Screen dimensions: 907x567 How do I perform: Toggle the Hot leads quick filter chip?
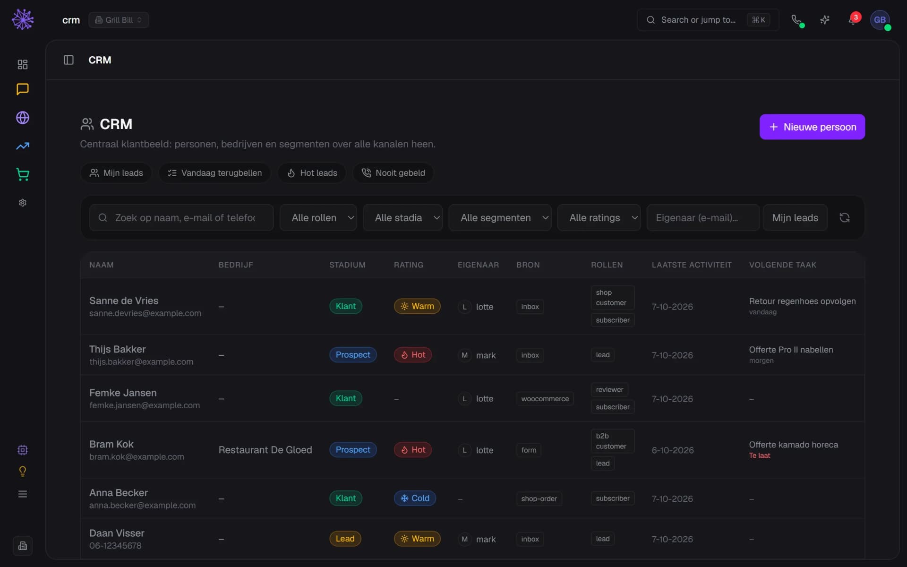click(312, 173)
